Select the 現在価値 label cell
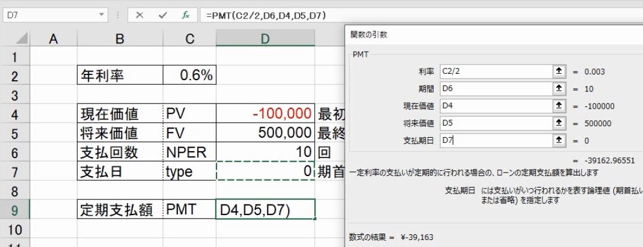This screenshot has width=643, height=247. 120,113
